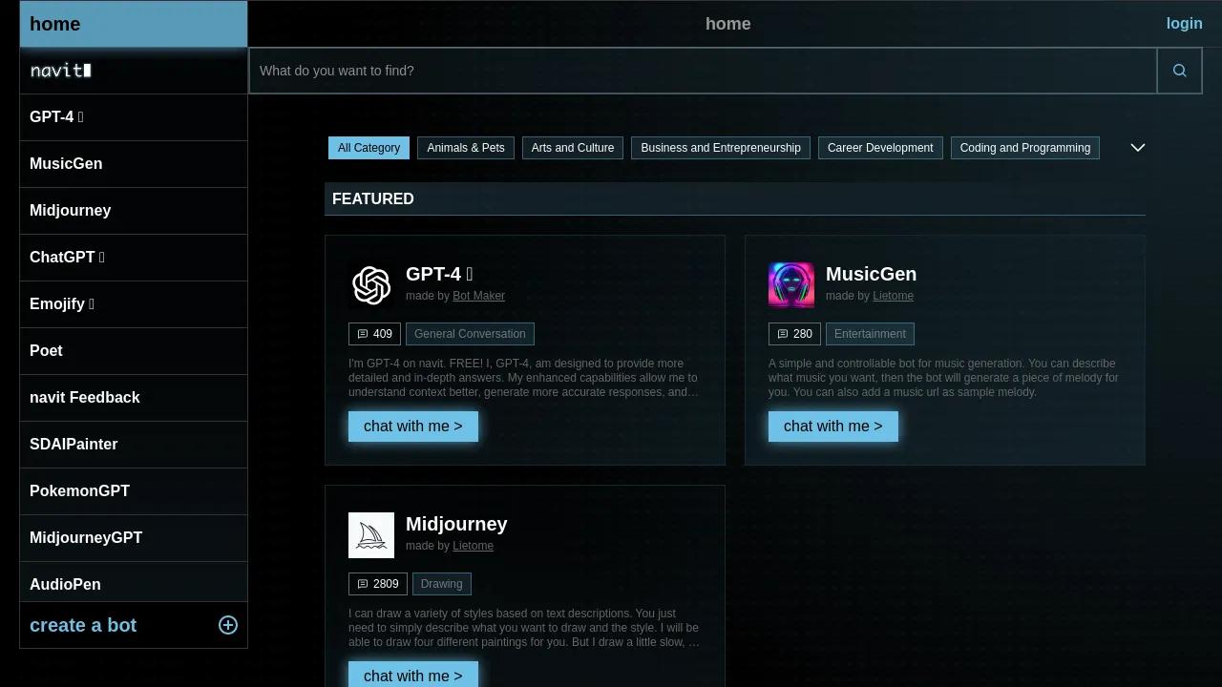This screenshot has height=687, width=1222.
Task: Click the navit logo in sidebar
Action: coord(61,71)
